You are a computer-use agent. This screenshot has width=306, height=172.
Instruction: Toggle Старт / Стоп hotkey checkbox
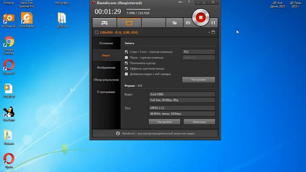coord(126,52)
